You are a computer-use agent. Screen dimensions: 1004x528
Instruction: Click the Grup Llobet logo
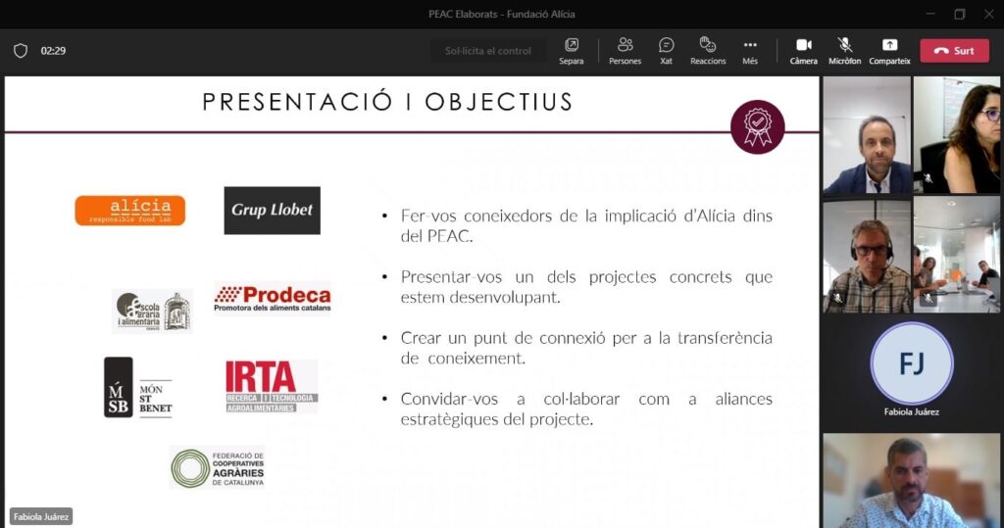click(272, 210)
